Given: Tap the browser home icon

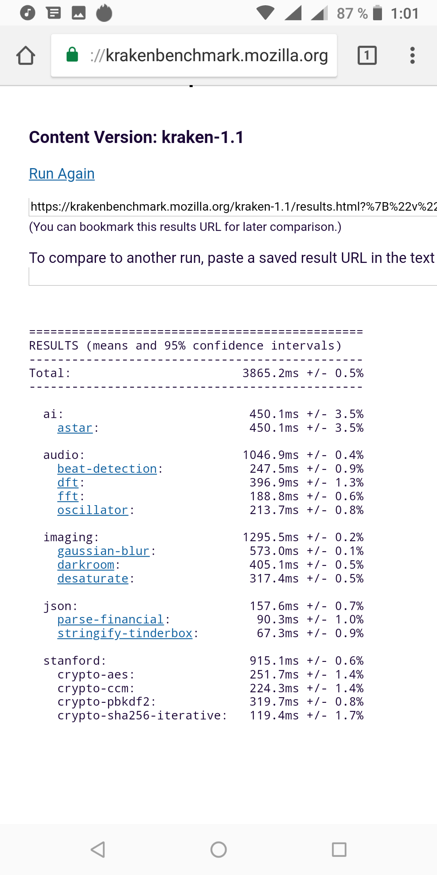Looking at the screenshot, I should click(x=25, y=55).
